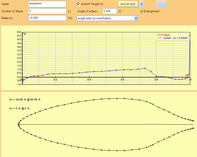197x157 pixels.
Task: Click the red Target legend entry
Action: coord(166,35)
